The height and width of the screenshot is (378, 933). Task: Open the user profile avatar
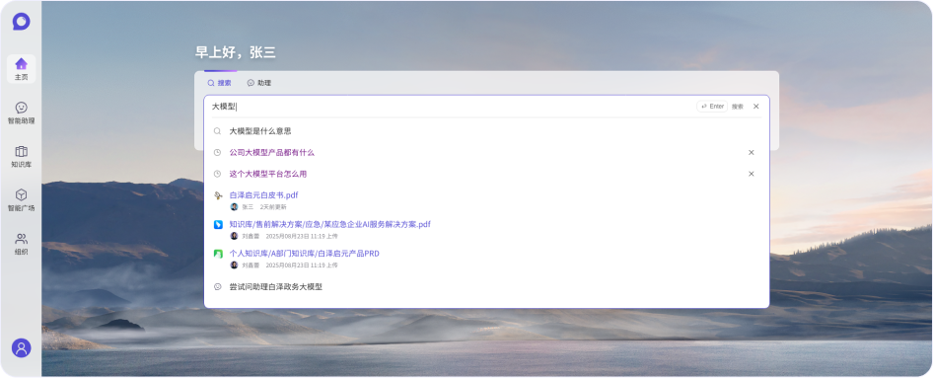point(22,348)
